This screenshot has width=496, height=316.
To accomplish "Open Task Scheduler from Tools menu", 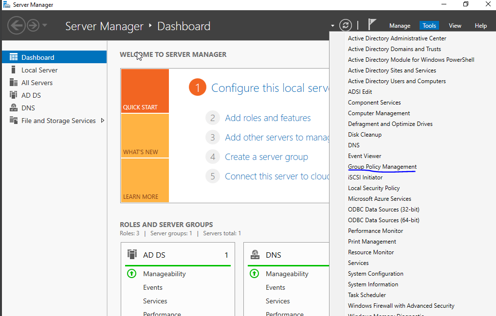I will click(x=367, y=295).
